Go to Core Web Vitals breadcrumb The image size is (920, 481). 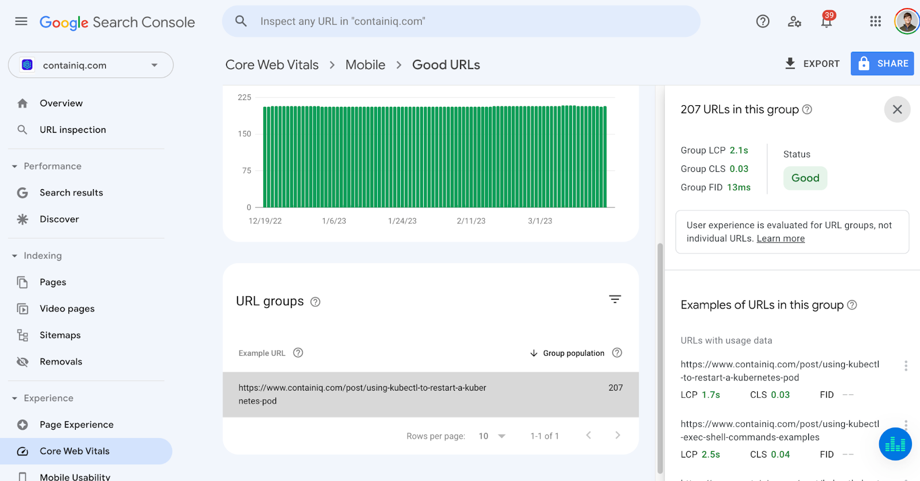[x=272, y=65]
